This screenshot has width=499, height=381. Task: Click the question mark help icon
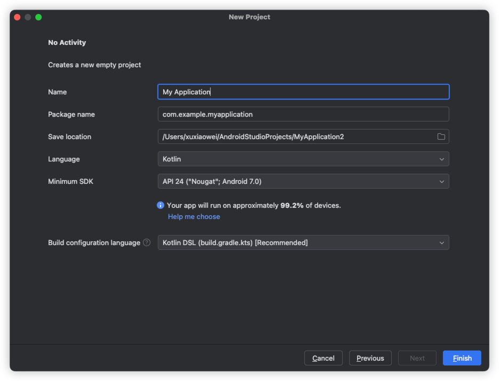click(x=147, y=243)
